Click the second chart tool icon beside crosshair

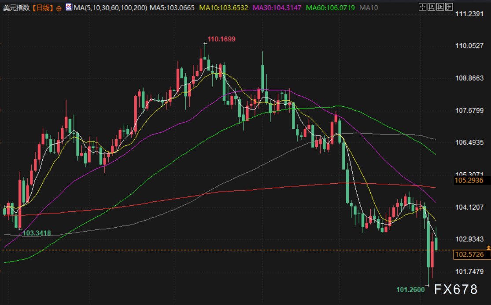tap(431, 7)
